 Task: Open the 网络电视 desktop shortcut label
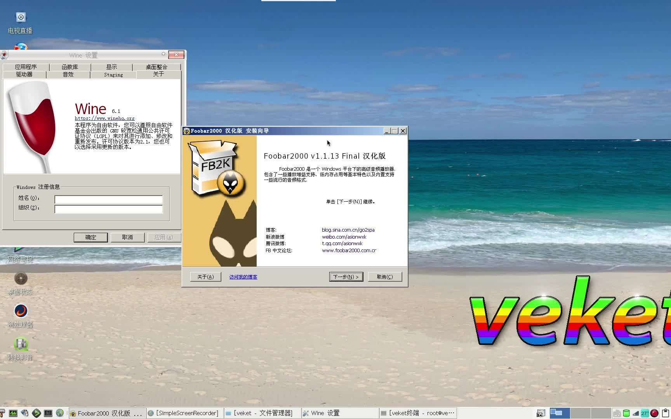pyautogui.click(x=20, y=259)
